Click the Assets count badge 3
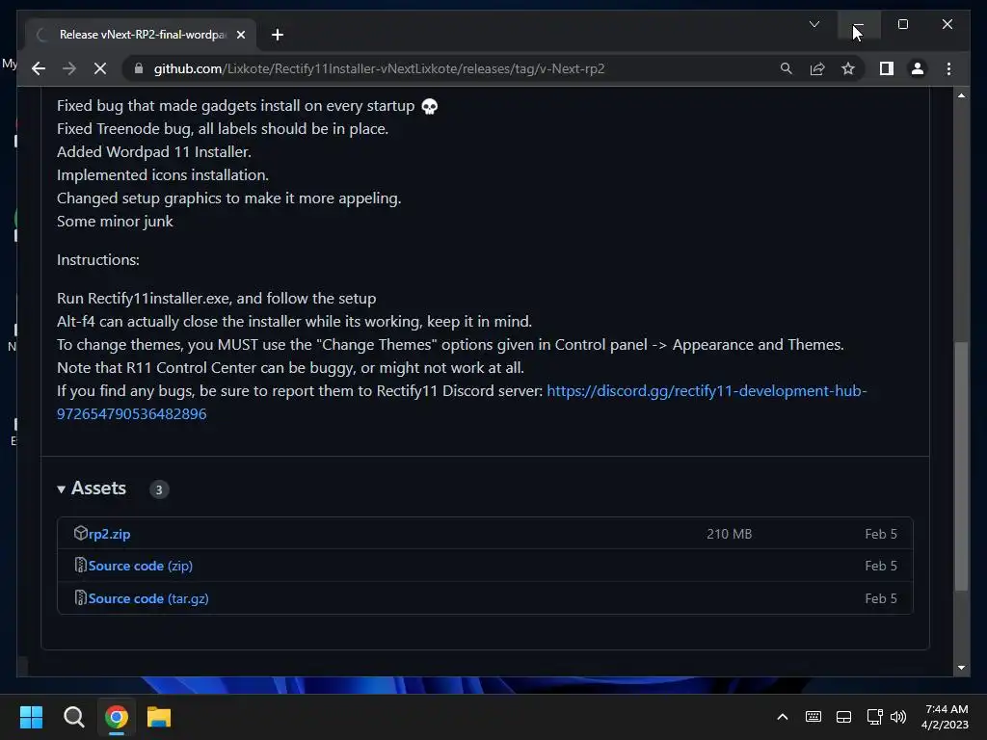This screenshot has width=987, height=740. [159, 489]
